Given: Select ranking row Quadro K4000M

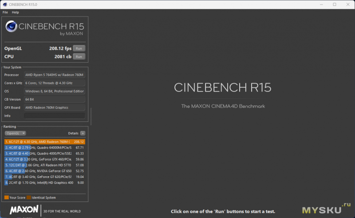Looking at the screenshot, I should click(45, 148).
